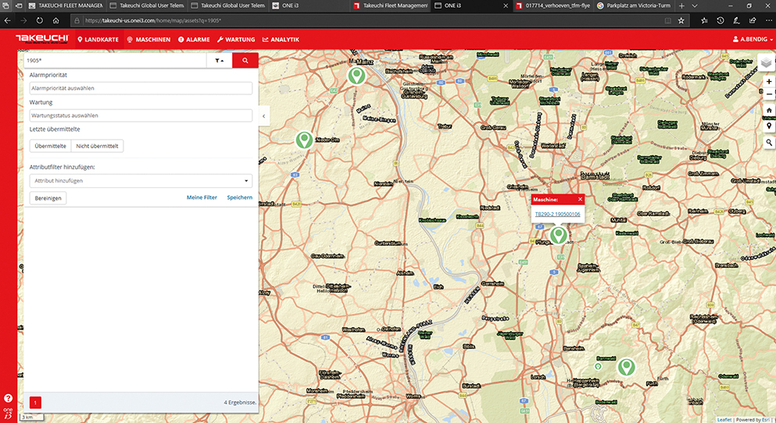The height and width of the screenshot is (423, 776).
Task: Collapse the filter options funnel toggle
Action: (x=219, y=60)
